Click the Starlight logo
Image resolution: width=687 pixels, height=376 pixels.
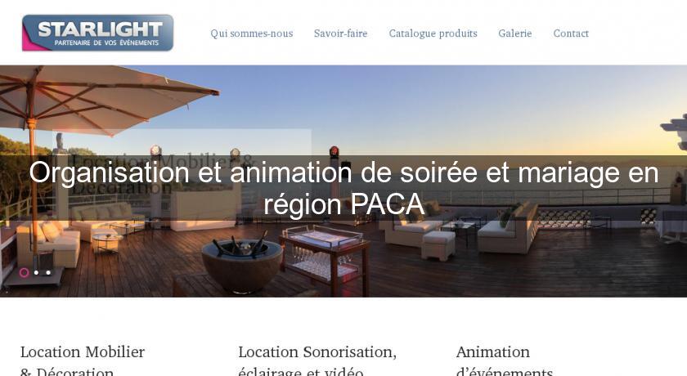(97, 33)
